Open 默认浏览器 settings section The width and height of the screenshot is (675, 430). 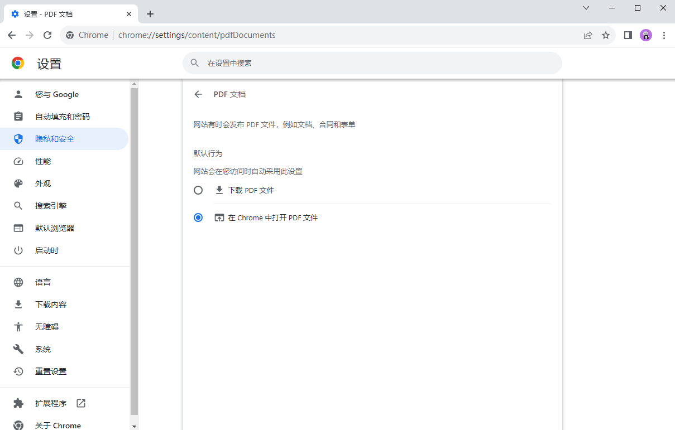(64, 228)
